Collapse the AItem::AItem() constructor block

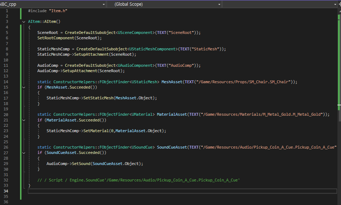(x=24, y=22)
